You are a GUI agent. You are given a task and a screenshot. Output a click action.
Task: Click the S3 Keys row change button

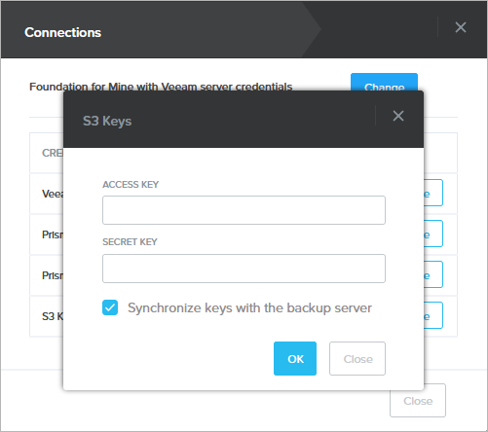pyautogui.click(x=433, y=315)
